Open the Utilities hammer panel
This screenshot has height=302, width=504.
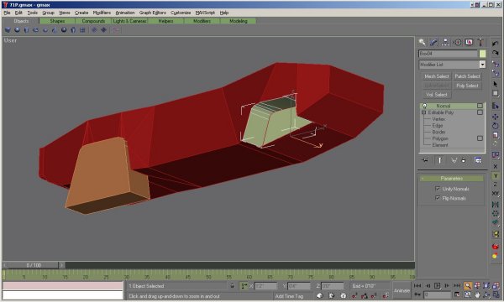480,42
